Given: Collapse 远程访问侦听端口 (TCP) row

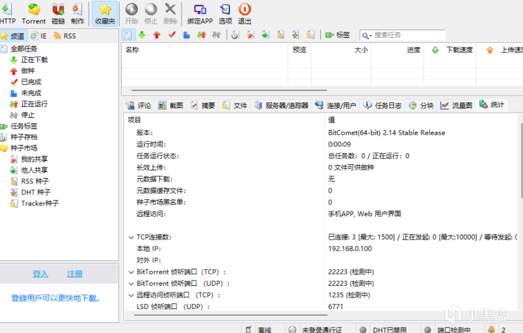Looking at the screenshot, I should coord(131,295).
